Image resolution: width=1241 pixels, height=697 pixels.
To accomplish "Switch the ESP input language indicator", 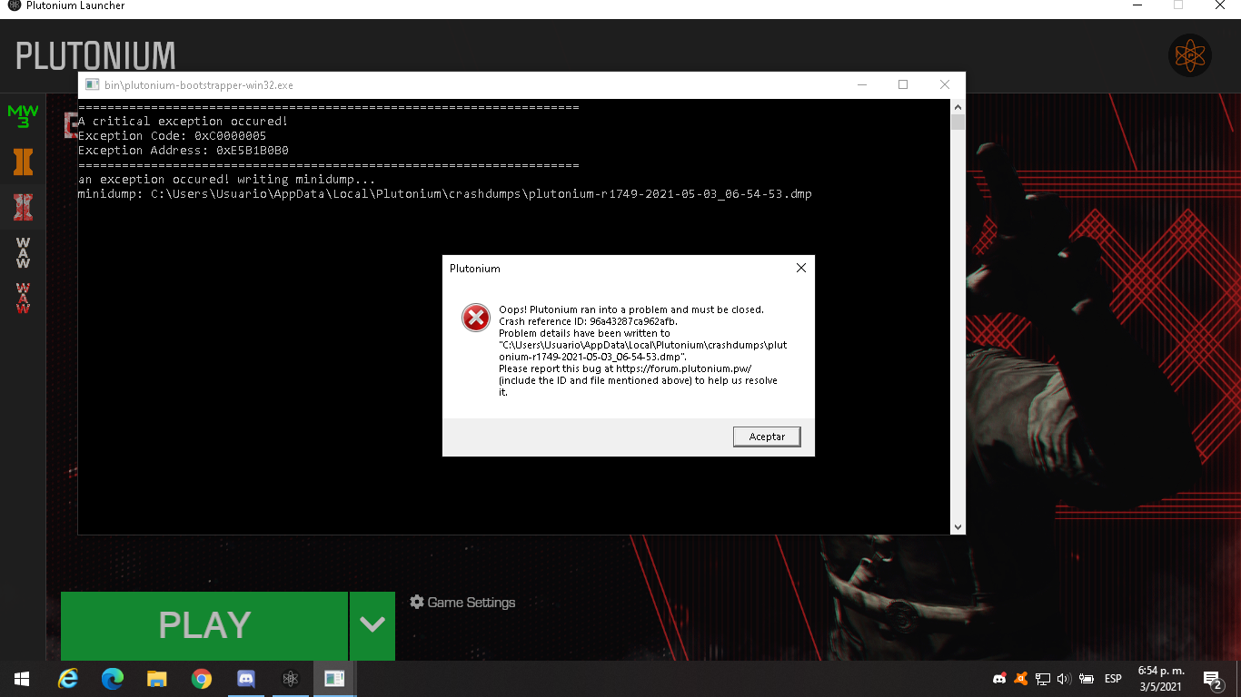I will 1113,679.
